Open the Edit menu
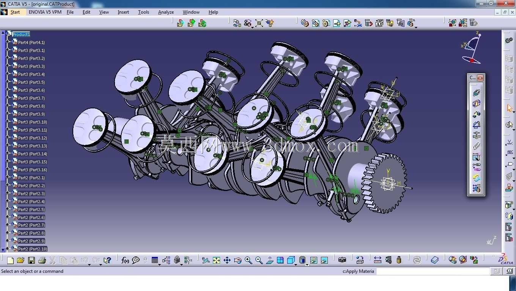This screenshot has height=291, width=516. point(87,12)
